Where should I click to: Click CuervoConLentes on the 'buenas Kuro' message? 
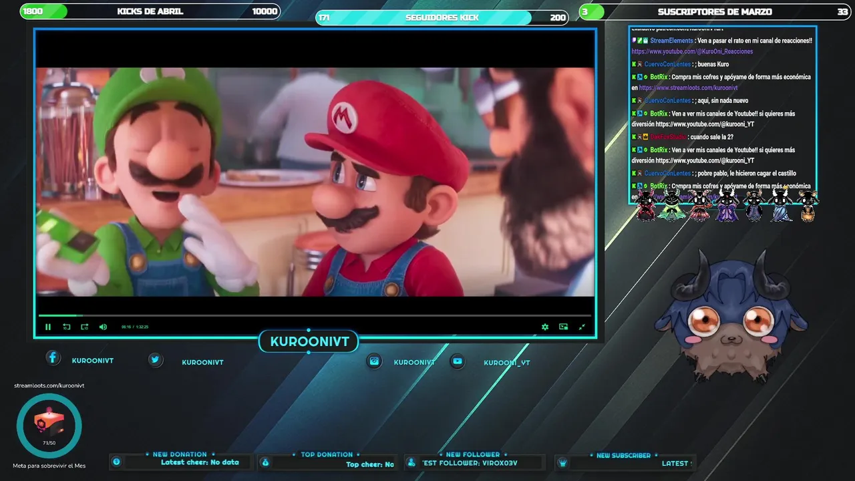[667, 64]
